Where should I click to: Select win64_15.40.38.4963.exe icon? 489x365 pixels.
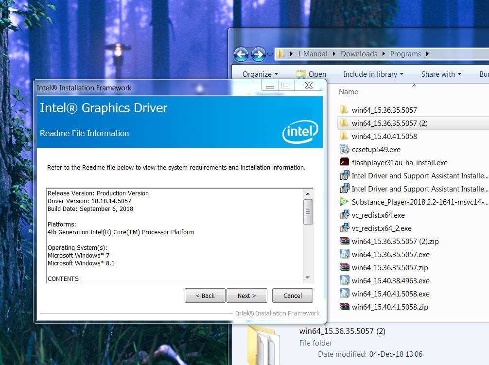coord(344,280)
